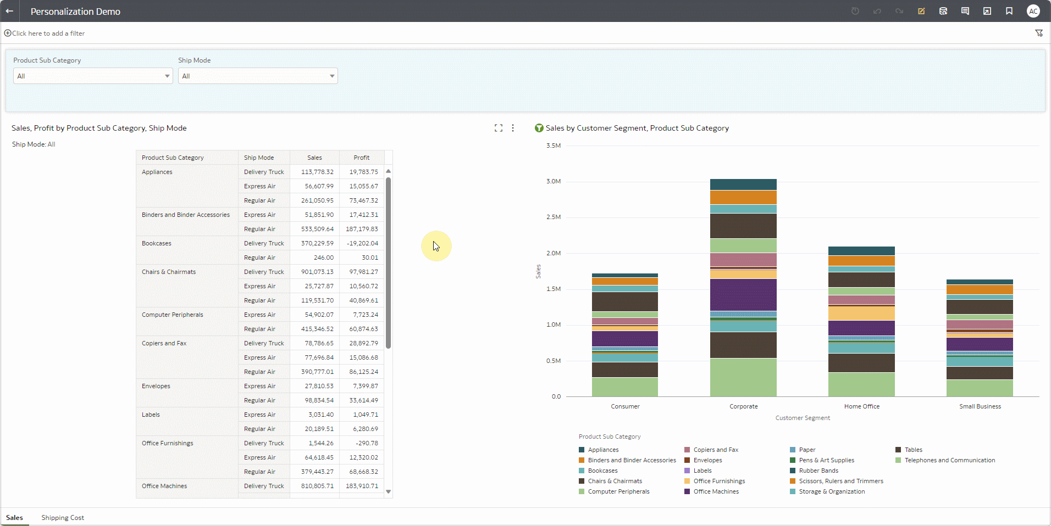Image resolution: width=1051 pixels, height=526 pixels.
Task: Open the comments icon
Action: point(965,11)
